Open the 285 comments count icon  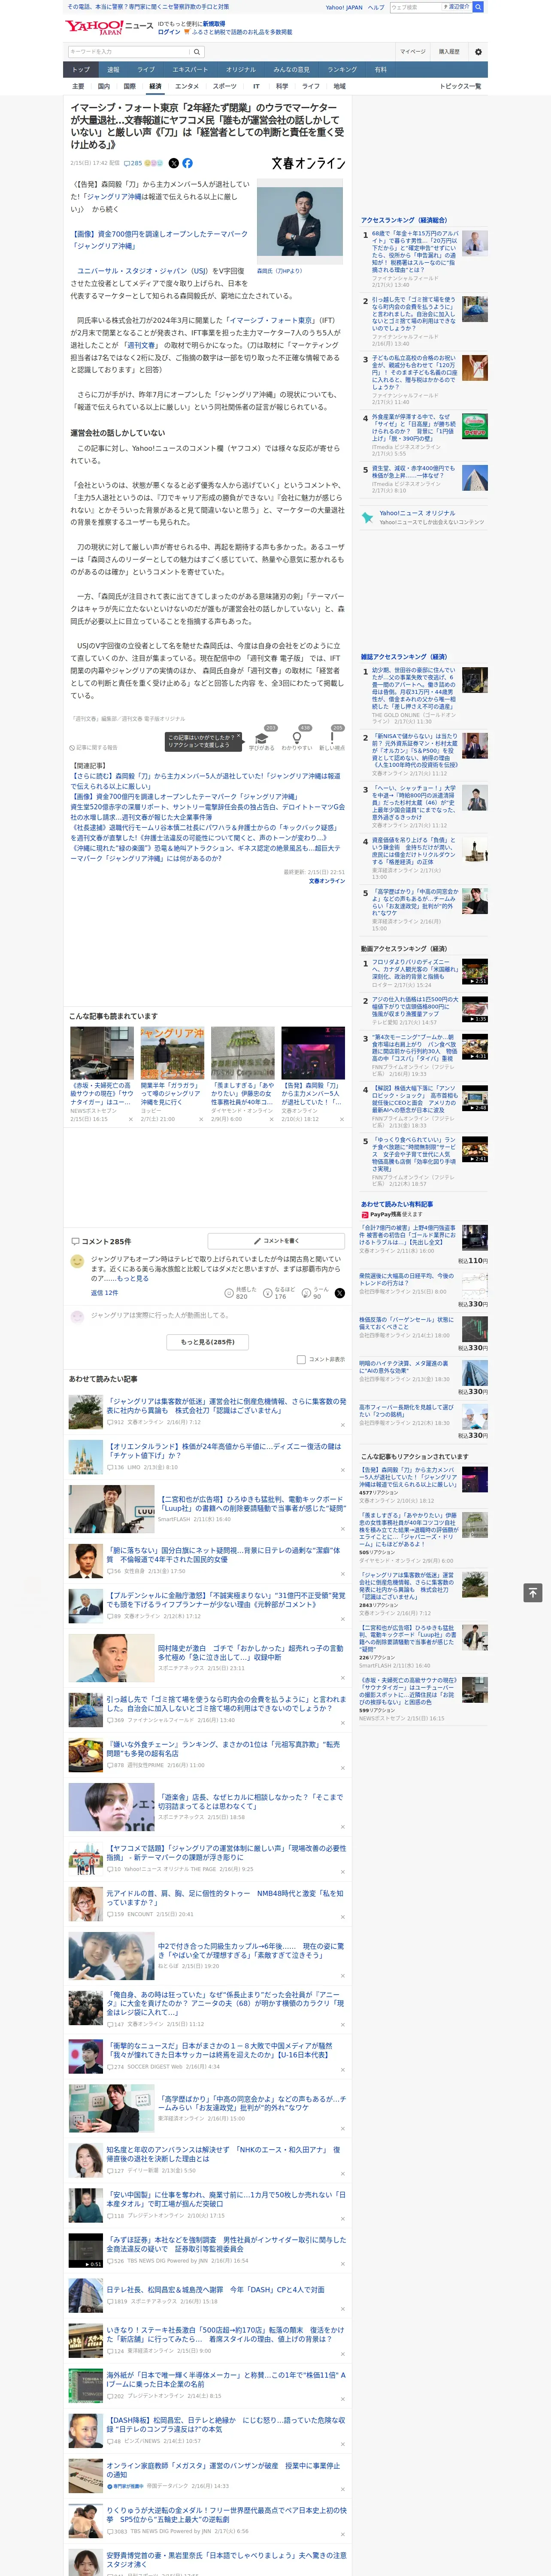pos(134,163)
